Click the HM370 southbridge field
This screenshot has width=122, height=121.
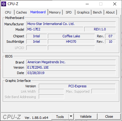tap(71, 42)
